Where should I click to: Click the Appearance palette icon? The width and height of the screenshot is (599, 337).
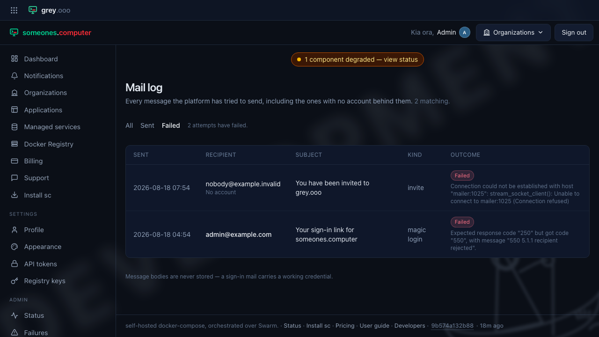(15, 247)
